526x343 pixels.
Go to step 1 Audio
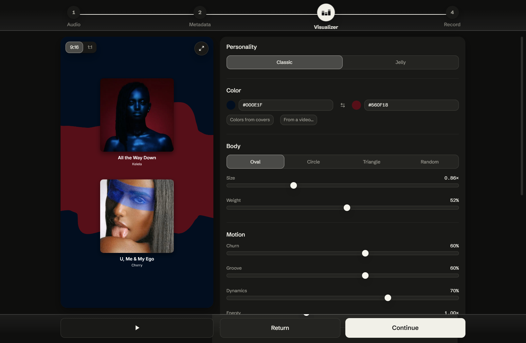pyautogui.click(x=74, y=12)
